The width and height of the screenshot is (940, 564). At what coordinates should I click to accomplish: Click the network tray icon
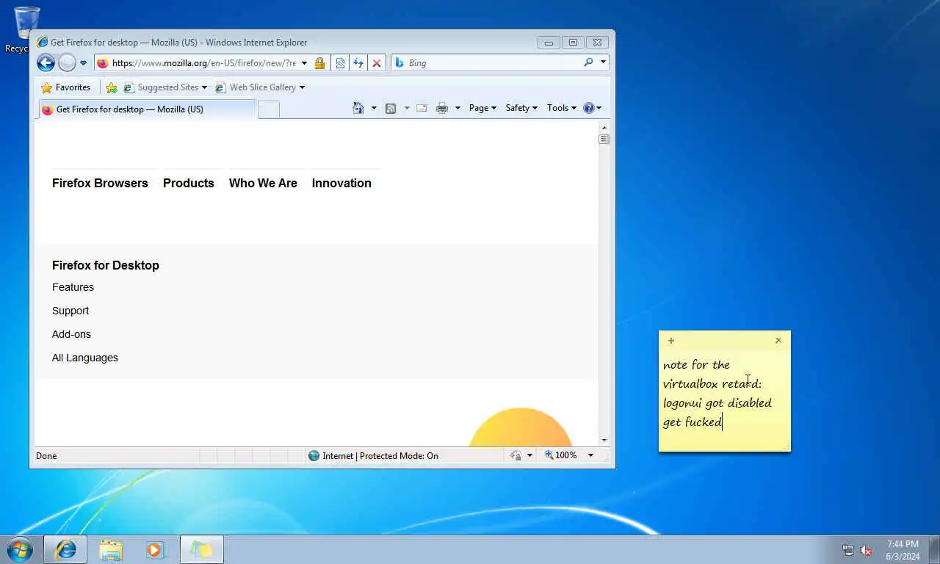pyautogui.click(x=848, y=550)
